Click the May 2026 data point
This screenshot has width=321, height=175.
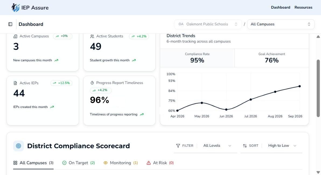coord(202,103)
